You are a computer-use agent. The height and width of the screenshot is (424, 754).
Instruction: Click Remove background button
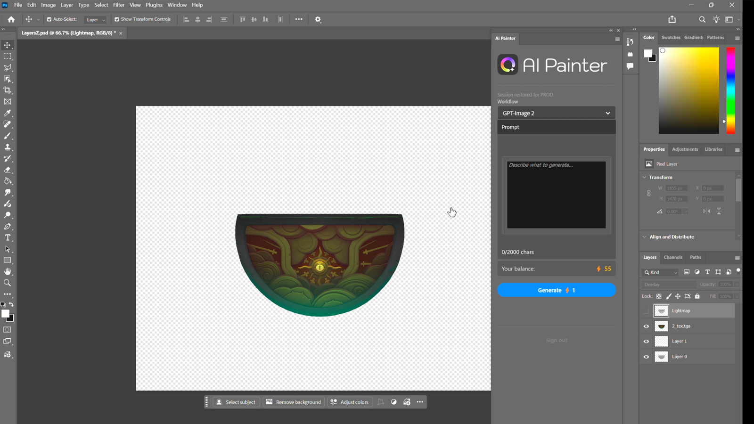click(x=294, y=402)
